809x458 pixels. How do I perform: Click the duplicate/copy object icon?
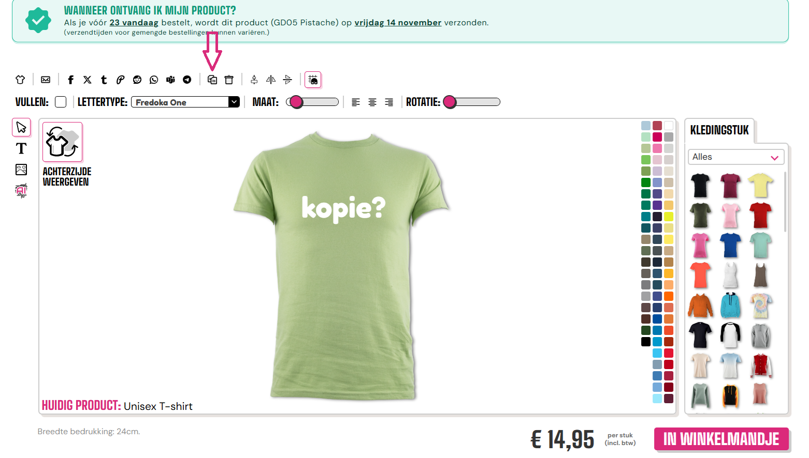pos(212,80)
